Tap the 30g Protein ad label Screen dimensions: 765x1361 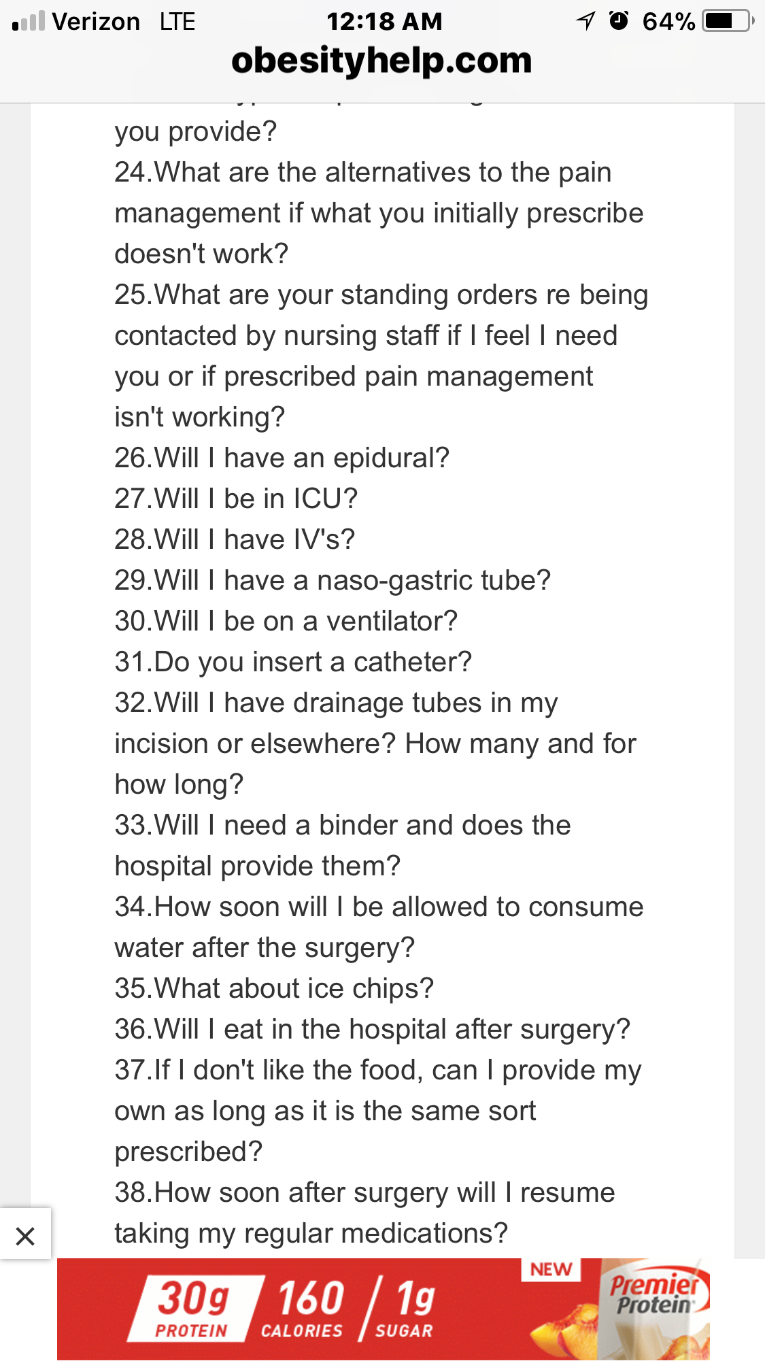click(x=193, y=1309)
